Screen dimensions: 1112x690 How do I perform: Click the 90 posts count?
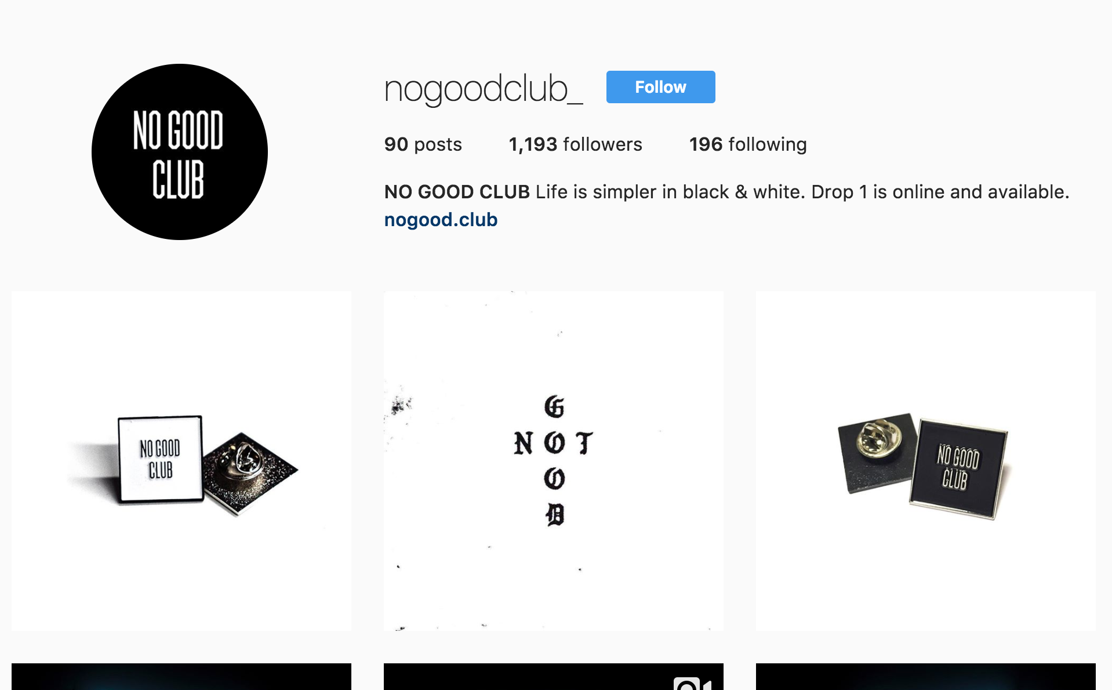[x=423, y=144]
